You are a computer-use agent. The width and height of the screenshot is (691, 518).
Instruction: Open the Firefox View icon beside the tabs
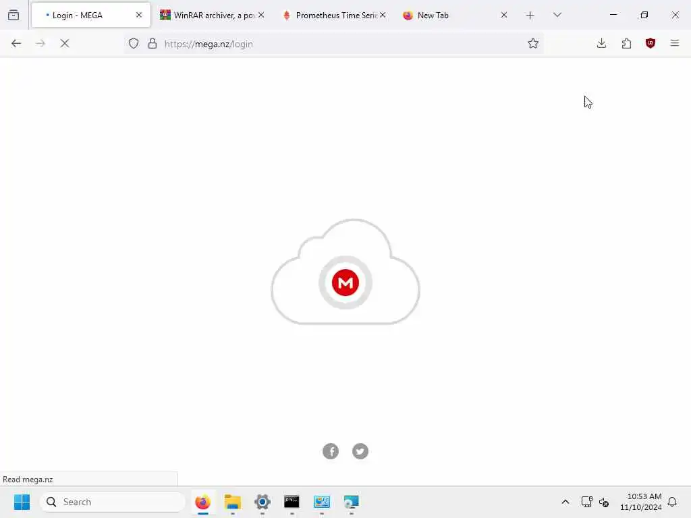click(x=13, y=15)
